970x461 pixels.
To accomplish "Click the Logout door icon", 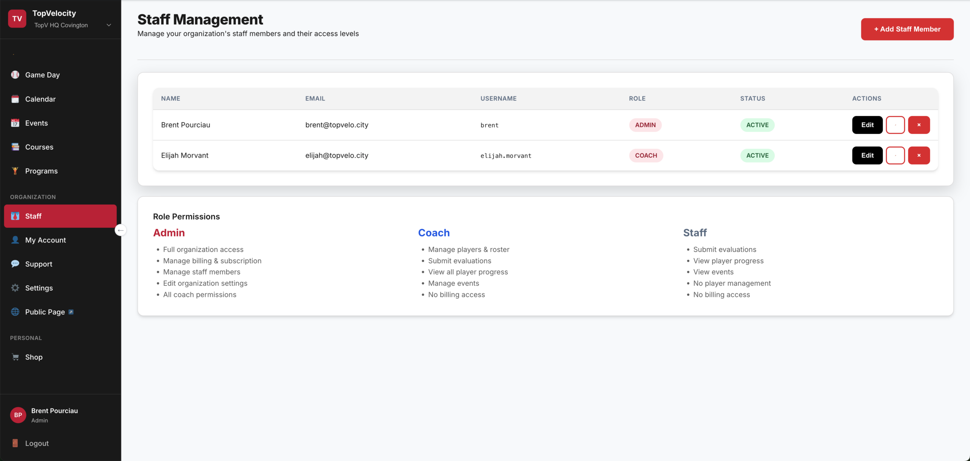I will click(x=15, y=443).
